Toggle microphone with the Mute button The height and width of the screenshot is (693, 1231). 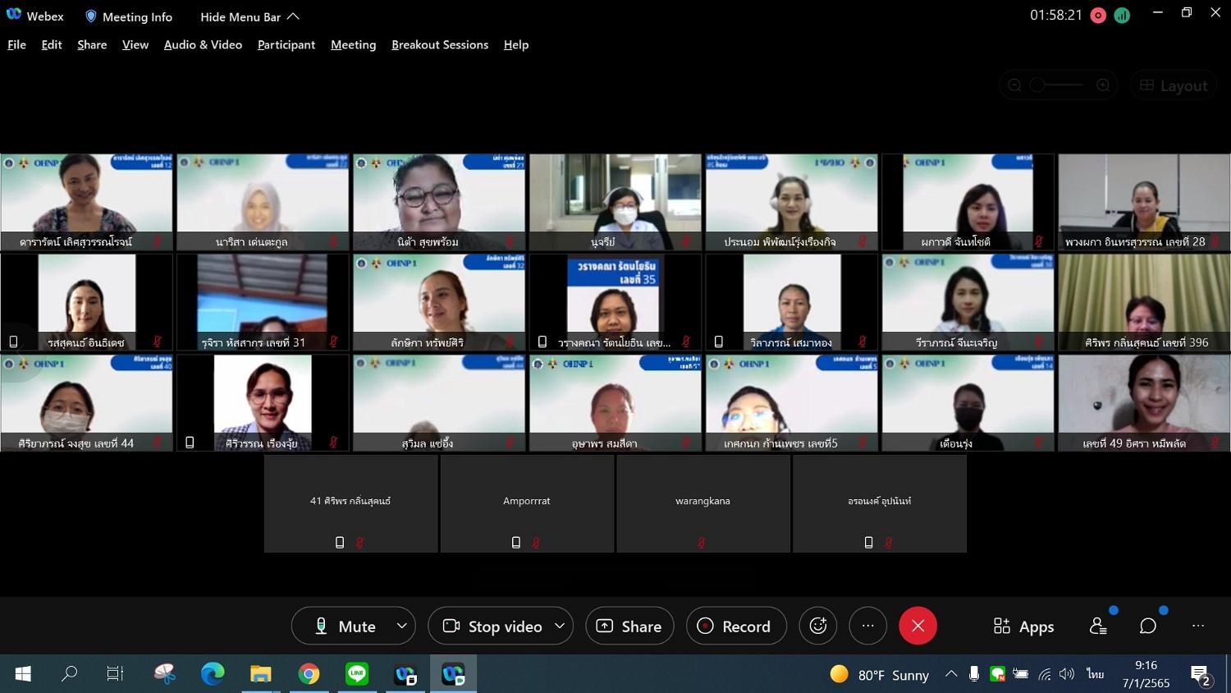(345, 626)
